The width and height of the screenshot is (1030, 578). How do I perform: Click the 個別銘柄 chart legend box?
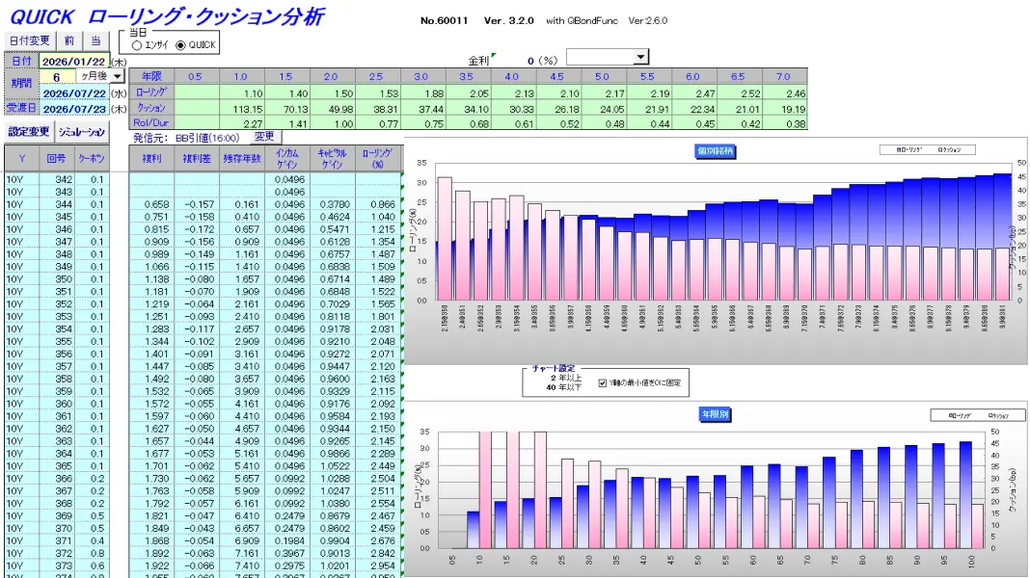coord(927,149)
